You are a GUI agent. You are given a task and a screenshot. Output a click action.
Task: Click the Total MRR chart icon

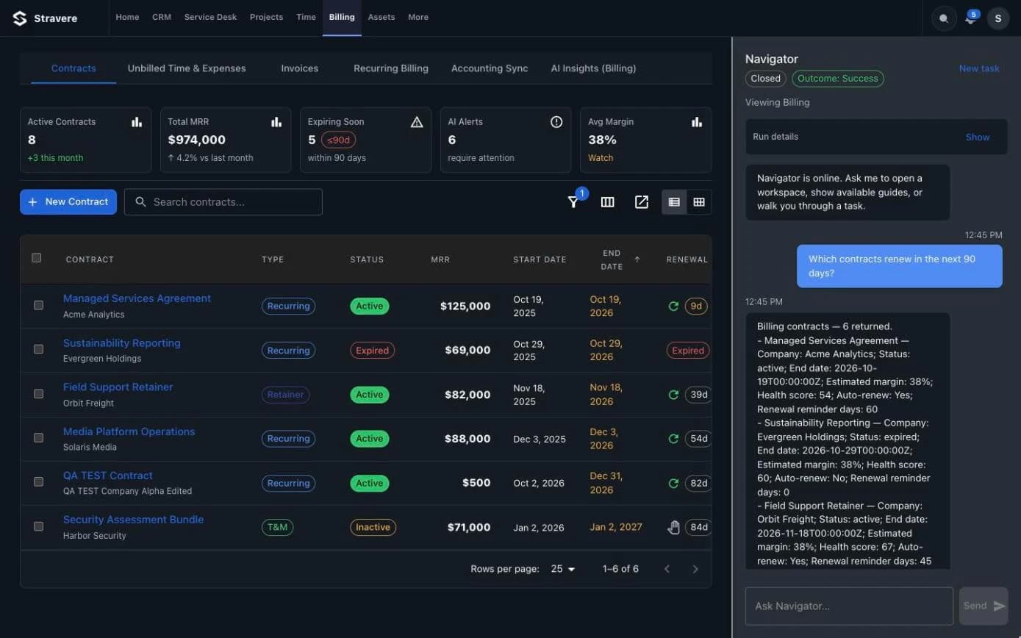pyautogui.click(x=276, y=122)
